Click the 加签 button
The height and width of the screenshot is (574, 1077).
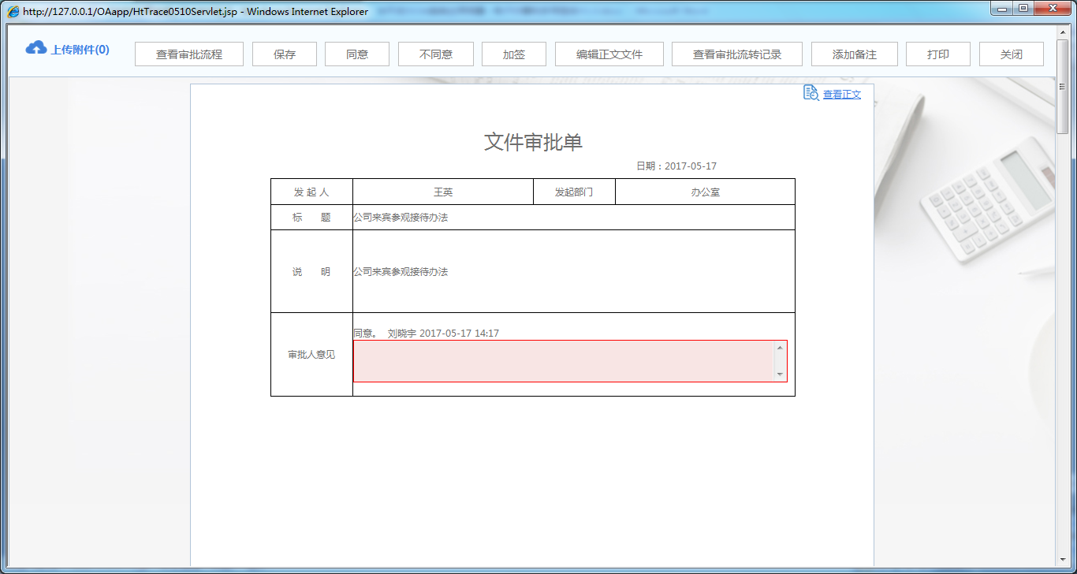click(x=514, y=54)
